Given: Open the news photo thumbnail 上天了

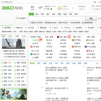Looking at the screenshot, I should click(14, 43).
